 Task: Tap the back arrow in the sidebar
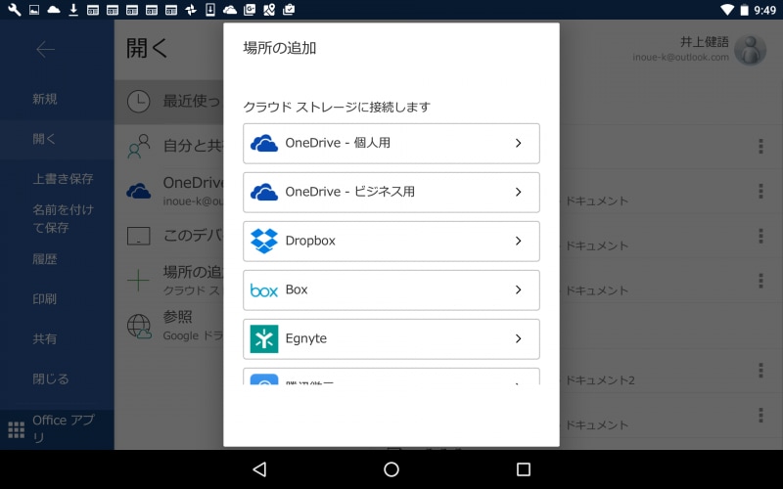[45, 50]
